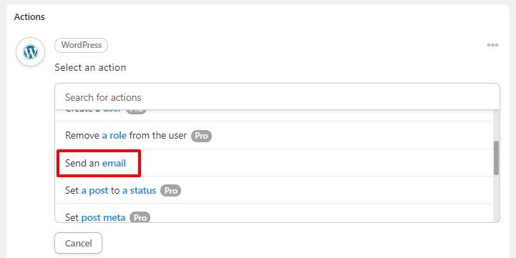The width and height of the screenshot is (516, 258).
Task: Click the blue "a post" link text
Action: (x=94, y=191)
